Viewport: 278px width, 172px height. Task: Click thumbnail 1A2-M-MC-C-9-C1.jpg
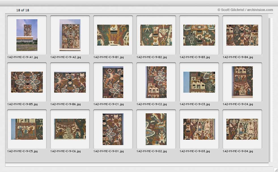point(113,82)
